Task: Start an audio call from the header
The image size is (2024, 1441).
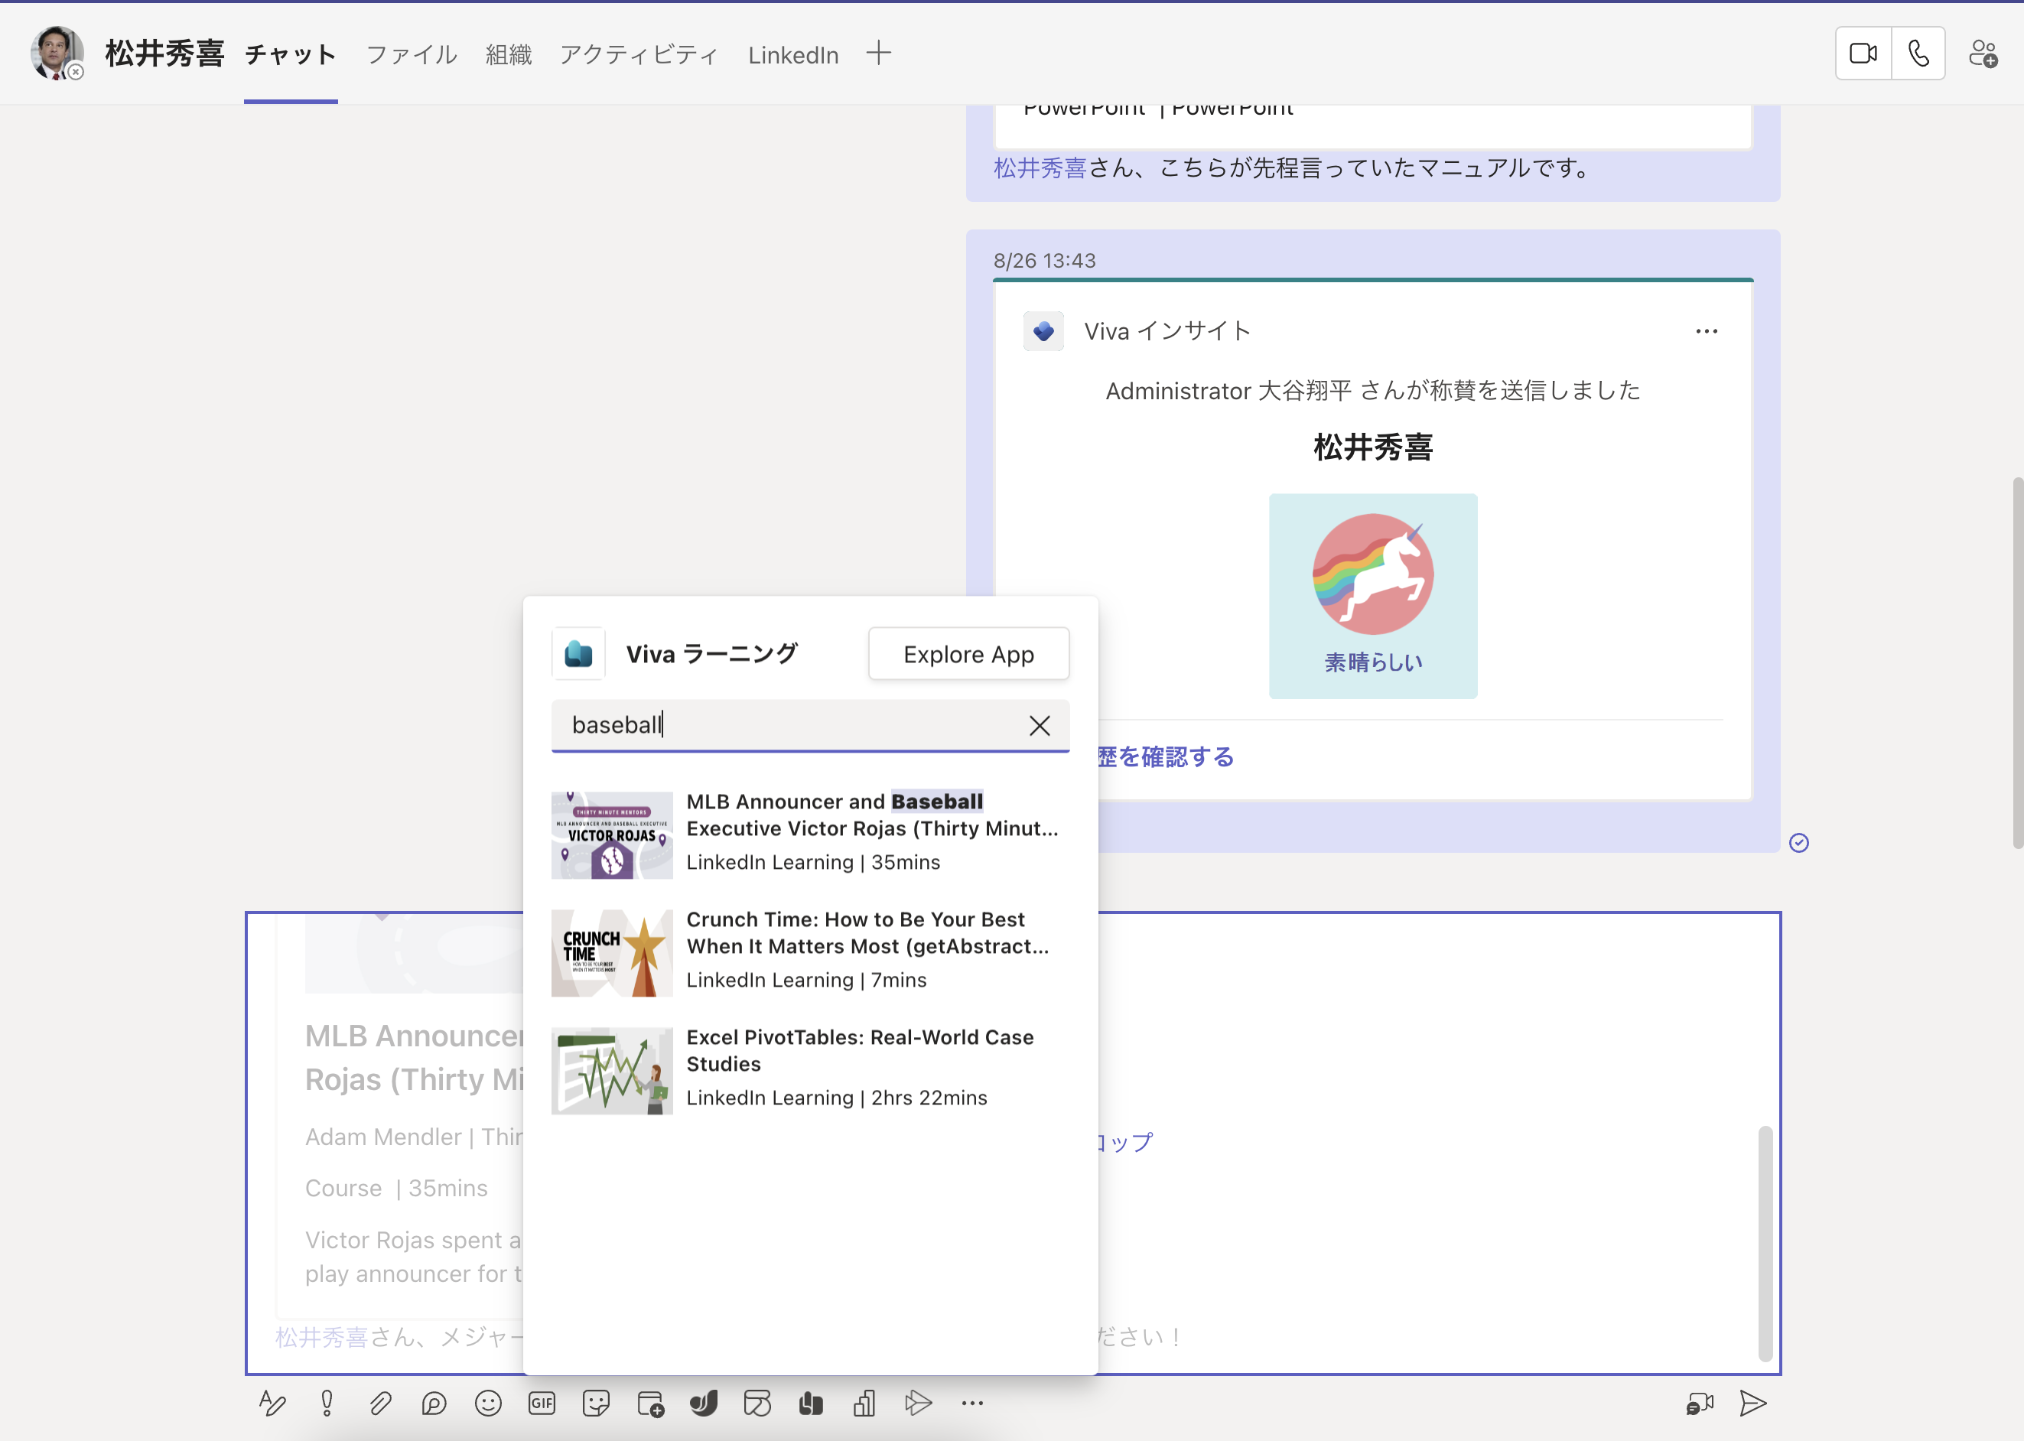Action: 1918,54
